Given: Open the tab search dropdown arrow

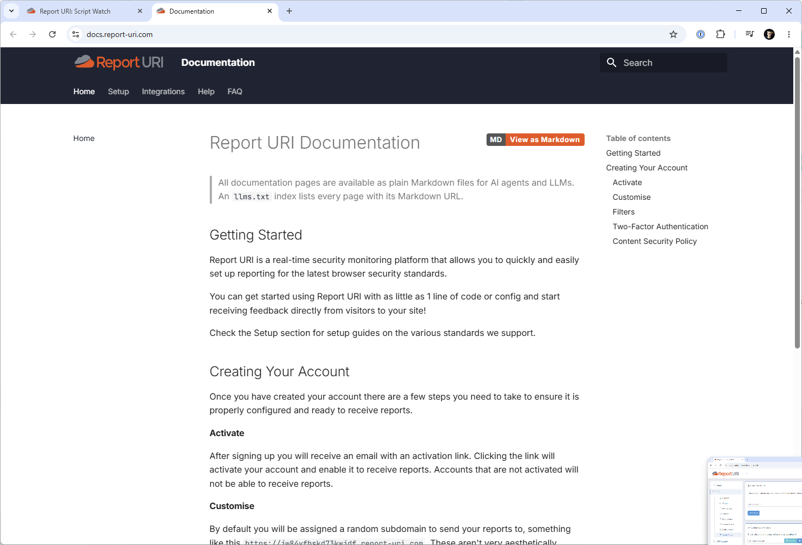Looking at the screenshot, I should 11,11.
